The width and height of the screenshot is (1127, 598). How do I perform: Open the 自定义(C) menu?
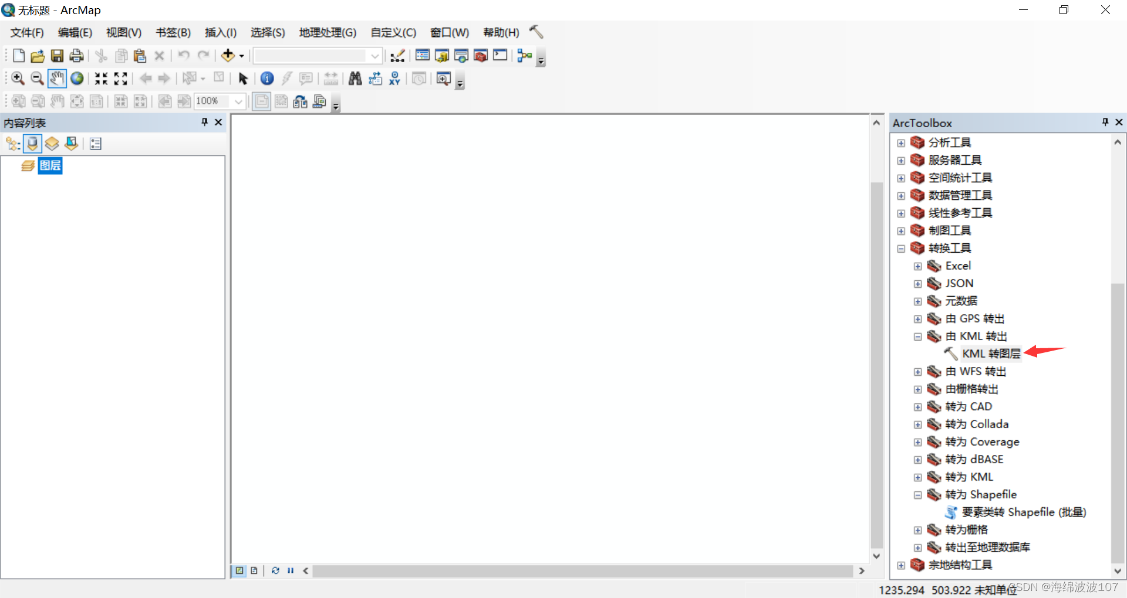point(393,32)
